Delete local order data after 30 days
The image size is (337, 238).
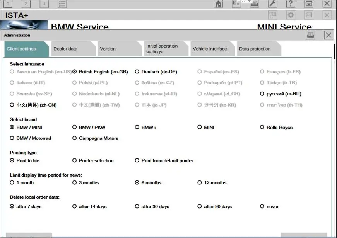point(152,206)
